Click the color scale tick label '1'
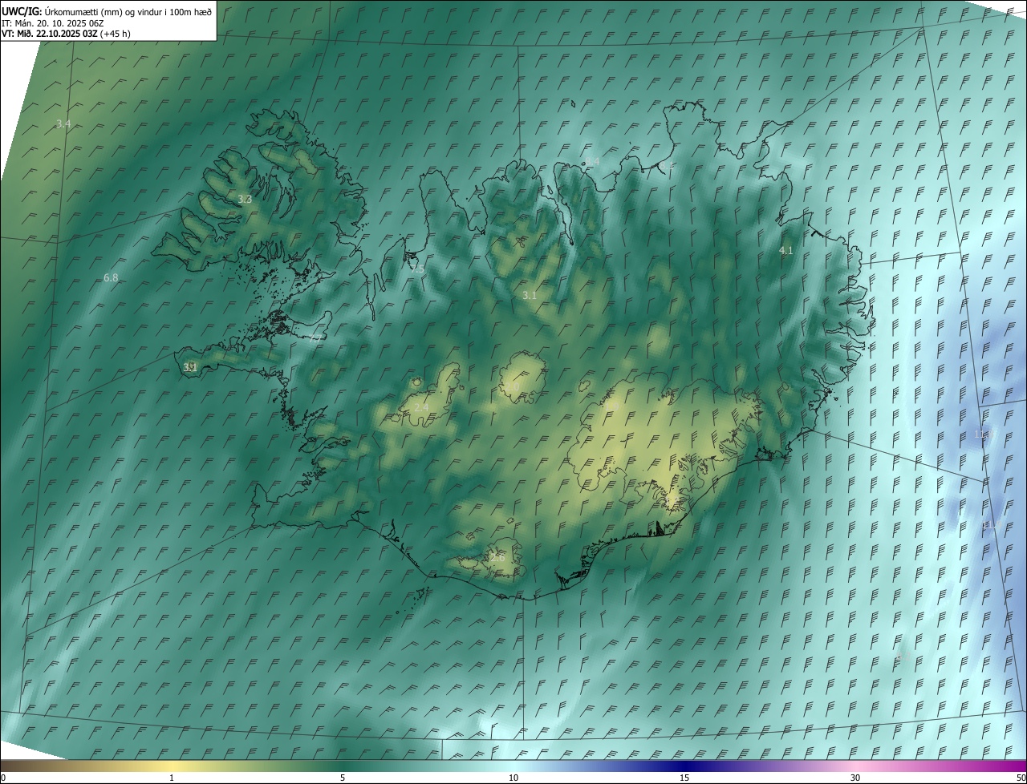This screenshot has width=1027, height=784. tap(172, 778)
